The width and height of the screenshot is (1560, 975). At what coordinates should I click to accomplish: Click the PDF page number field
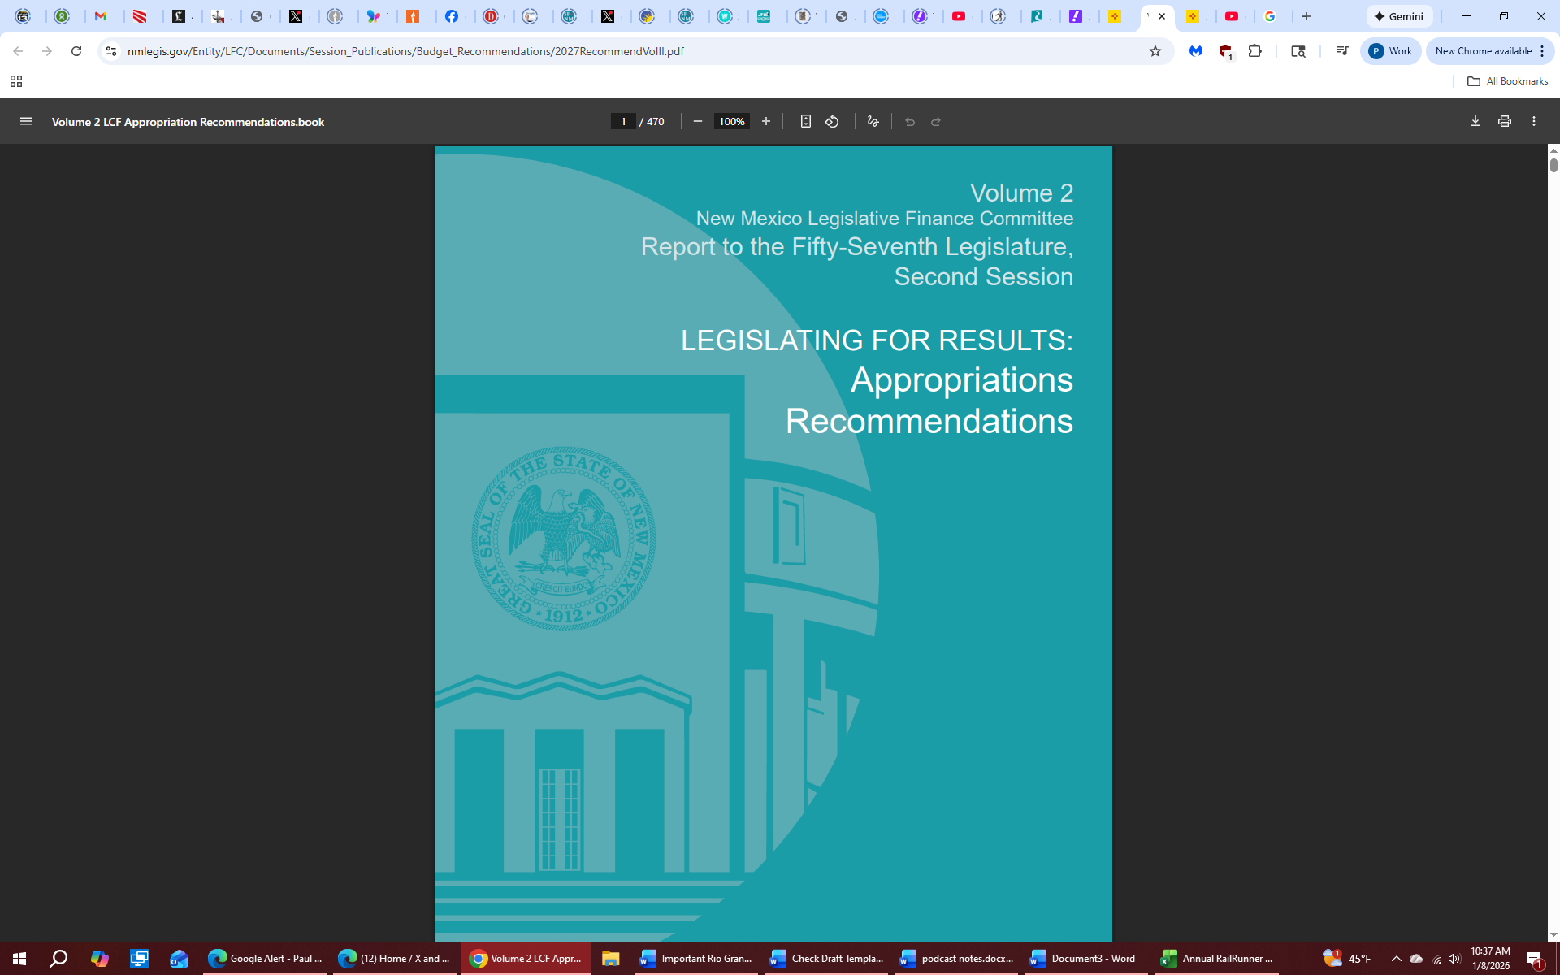(623, 121)
